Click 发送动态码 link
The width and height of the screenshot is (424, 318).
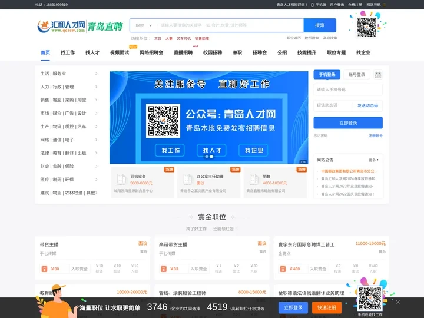pos(367,105)
